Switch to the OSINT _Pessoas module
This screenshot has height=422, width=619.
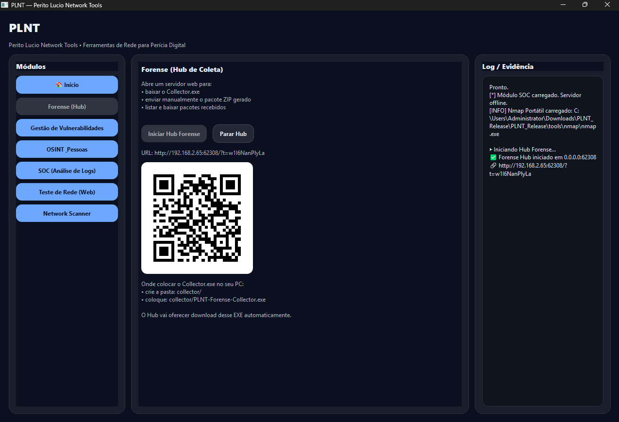pyautogui.click(x=67, y=149)
